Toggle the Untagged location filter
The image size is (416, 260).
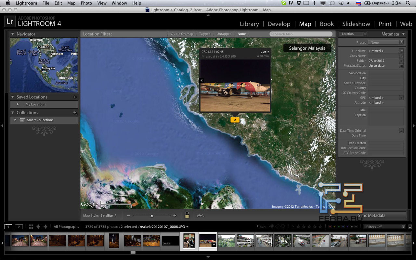coord(224,34)
